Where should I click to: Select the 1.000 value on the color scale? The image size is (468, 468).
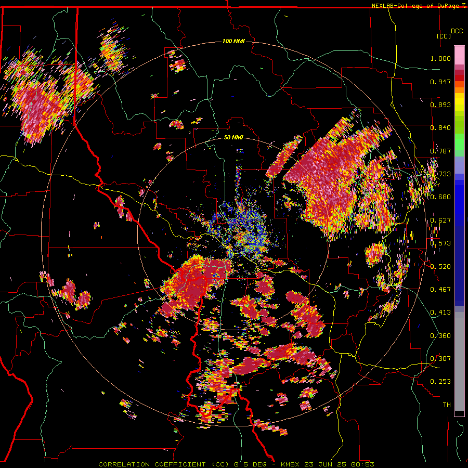tap(440, 58)
